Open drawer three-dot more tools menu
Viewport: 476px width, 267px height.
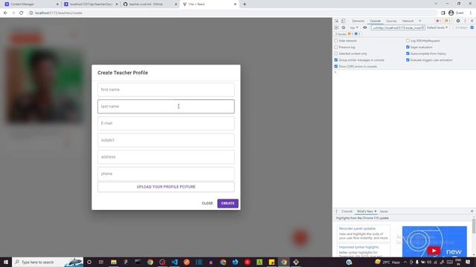[x=336, y=211]
